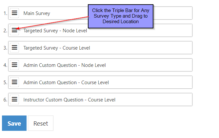Viewport: 219px width, 138px height.
Task: Select the Main Survey row text
Action: (37, 13)
